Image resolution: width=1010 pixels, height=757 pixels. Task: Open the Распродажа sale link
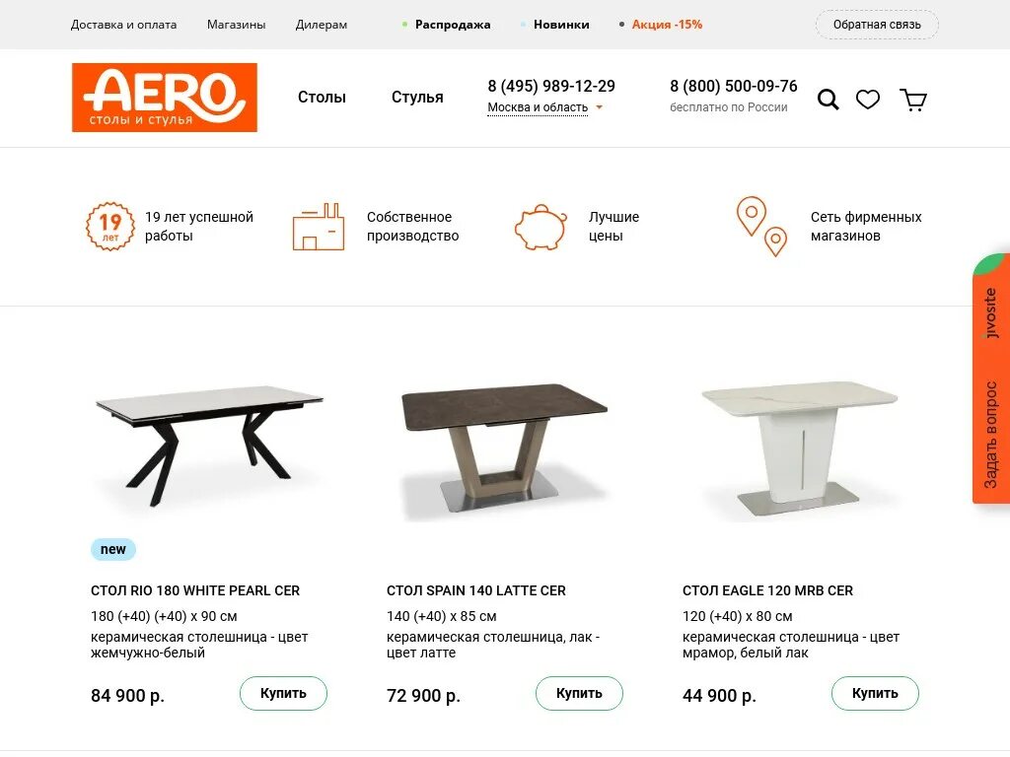coord(453,25)
